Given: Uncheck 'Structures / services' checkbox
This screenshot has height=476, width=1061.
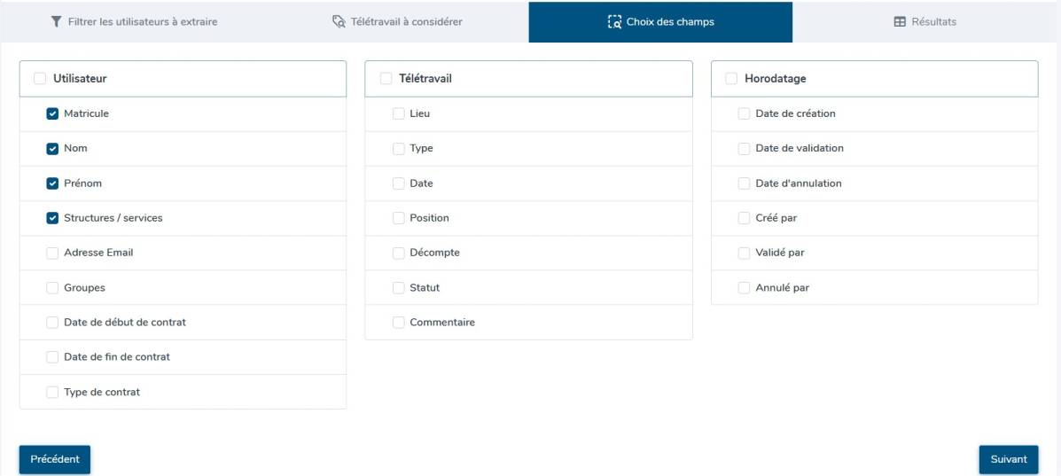Looking at the screenshot, I should click(52, 218).
